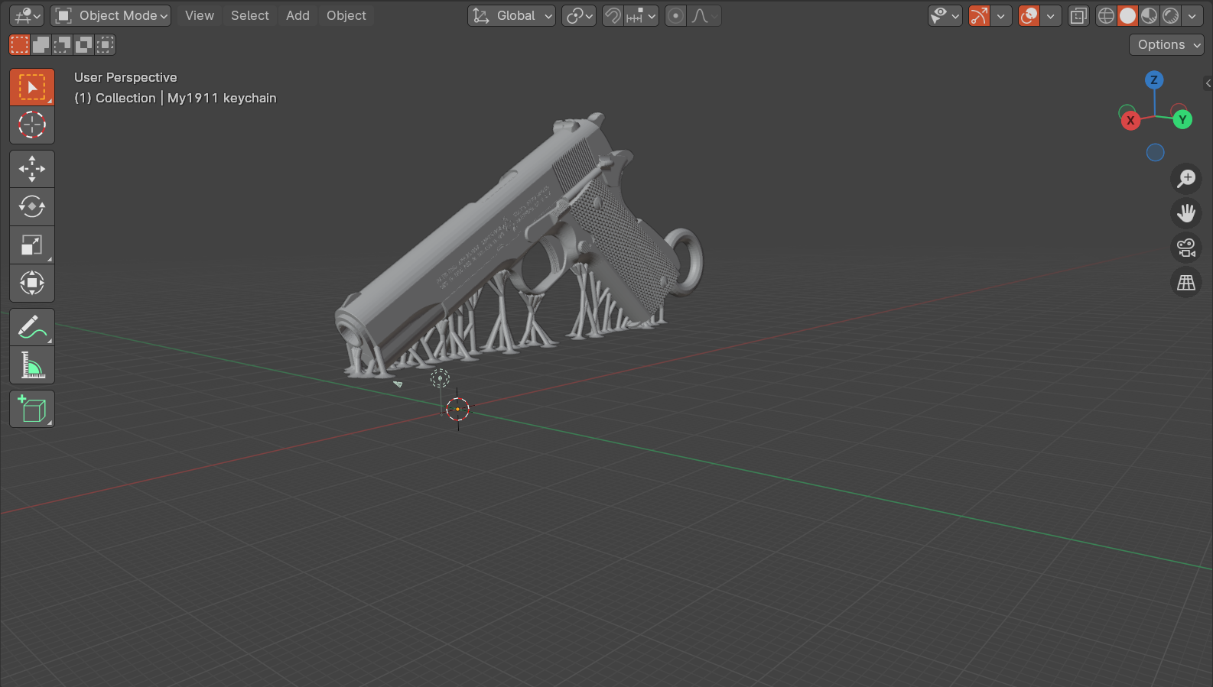This screenshot has height=687, width=1213.
Task: Open the viewport shading options dropdown
Action: (1192, 15)
